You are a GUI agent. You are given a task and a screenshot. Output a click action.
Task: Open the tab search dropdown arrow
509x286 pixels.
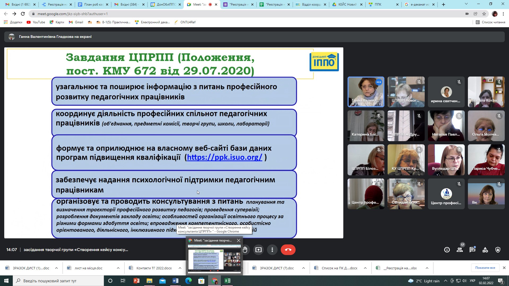(x=466, y=4)
